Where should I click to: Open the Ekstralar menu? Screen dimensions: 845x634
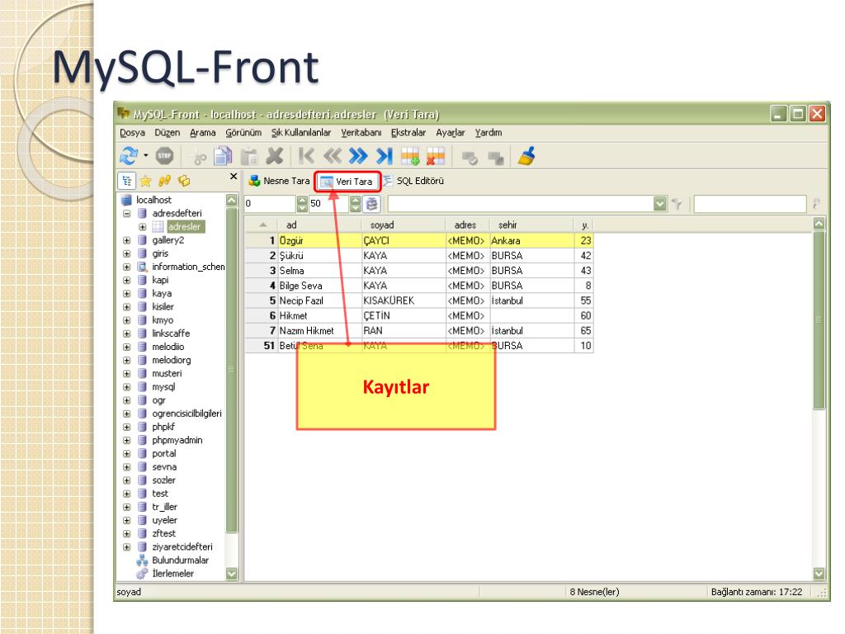(x=408, y=133)
